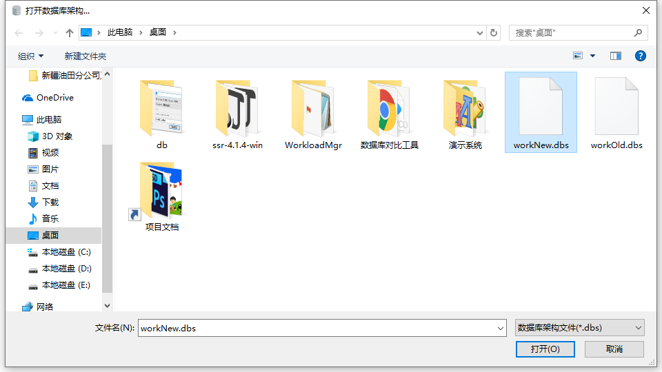Select OneDrive in the navigation pane

click(x=54, y=98)
